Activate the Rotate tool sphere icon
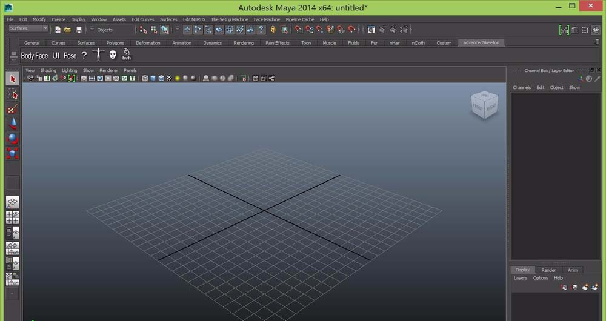Screen dimensions: 606x321 pos(13,138)
